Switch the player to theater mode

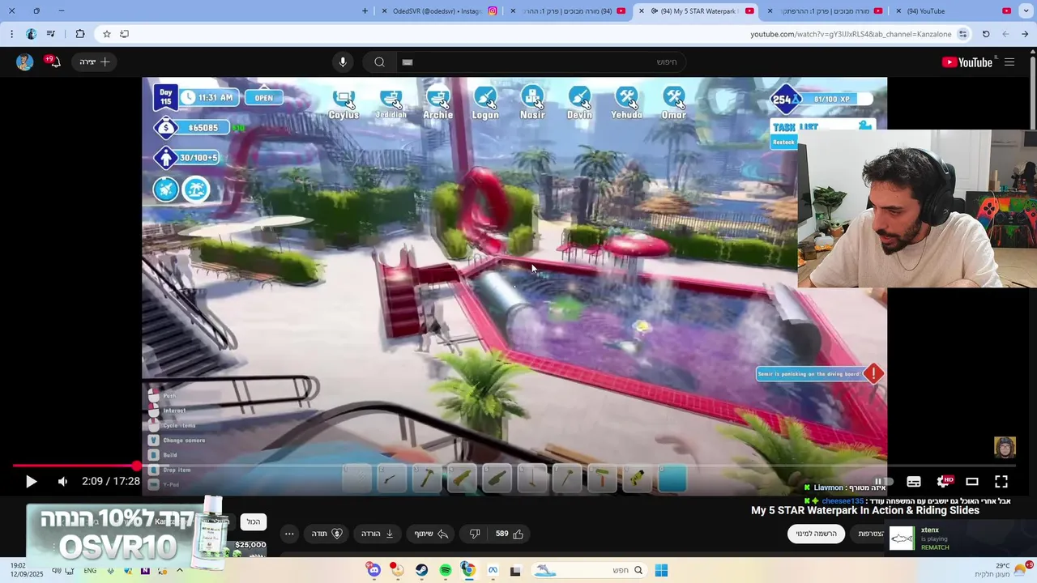pos(972,482)
